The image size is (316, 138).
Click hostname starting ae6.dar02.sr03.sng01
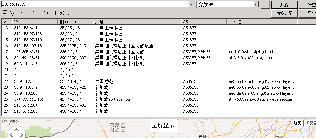(x=262, y=93)
